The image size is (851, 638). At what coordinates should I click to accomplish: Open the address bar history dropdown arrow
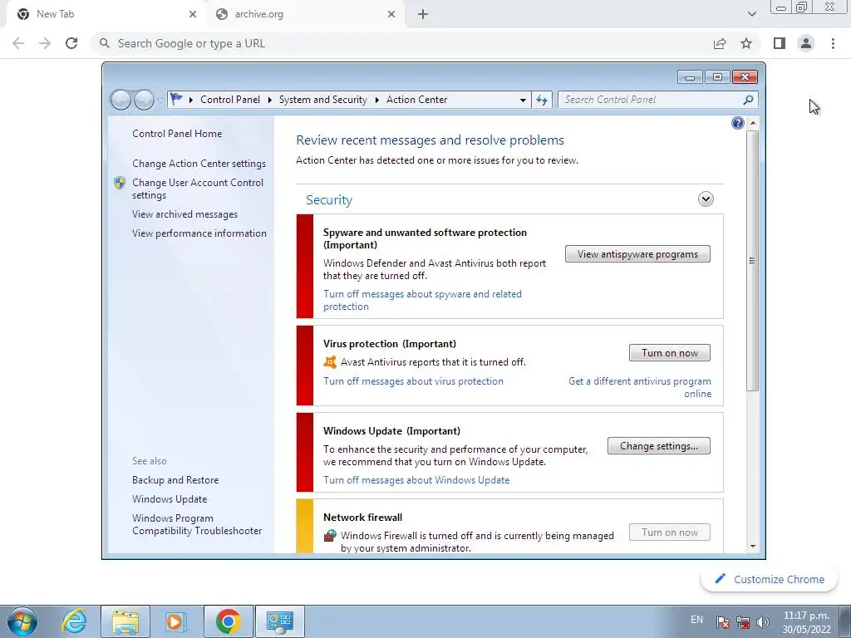[523, 100]
